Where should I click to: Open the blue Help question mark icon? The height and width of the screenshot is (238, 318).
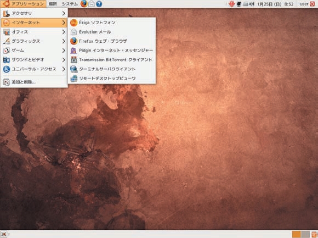[99, 4]
